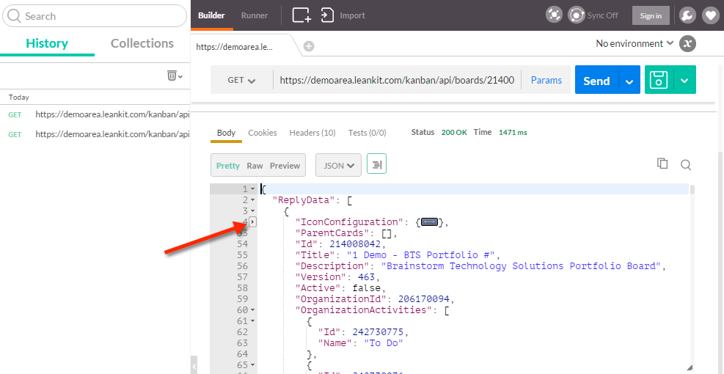Open the wrench settings icon
The height and width of the screenshot is (374, 724).
687,15
